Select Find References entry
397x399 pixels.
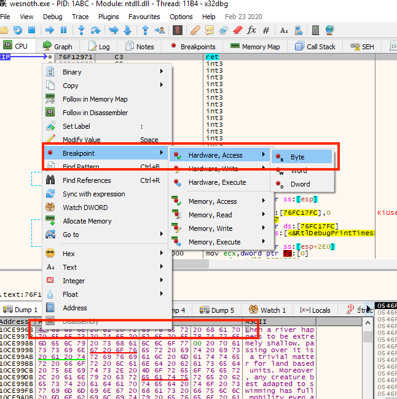(x=107, y=180)
